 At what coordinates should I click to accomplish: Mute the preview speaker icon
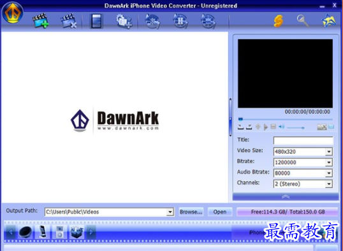click(282, 127)
